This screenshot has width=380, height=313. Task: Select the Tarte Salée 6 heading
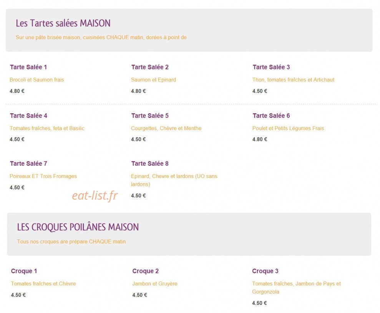[x=271, y=116]
